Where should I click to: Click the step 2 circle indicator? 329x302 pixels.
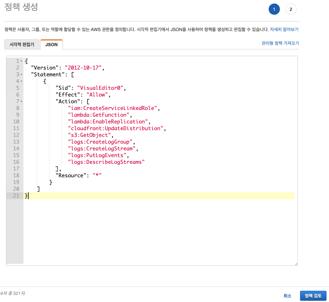(x=291, y=9)
